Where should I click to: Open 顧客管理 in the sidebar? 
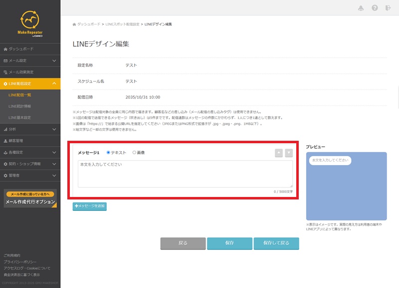(30, 141)
